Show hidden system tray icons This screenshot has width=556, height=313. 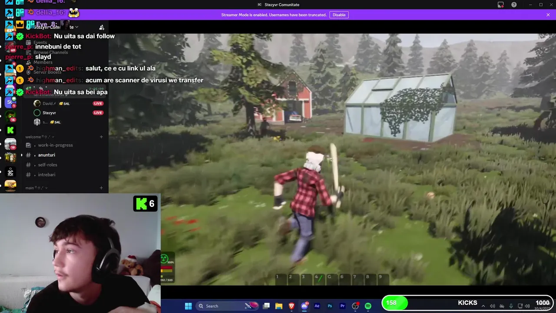coord(483,306)
